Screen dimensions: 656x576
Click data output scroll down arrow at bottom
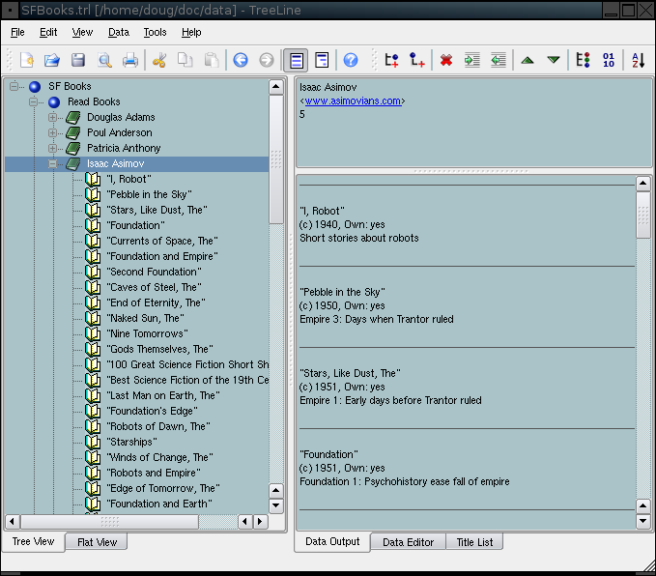pos(642,521)
